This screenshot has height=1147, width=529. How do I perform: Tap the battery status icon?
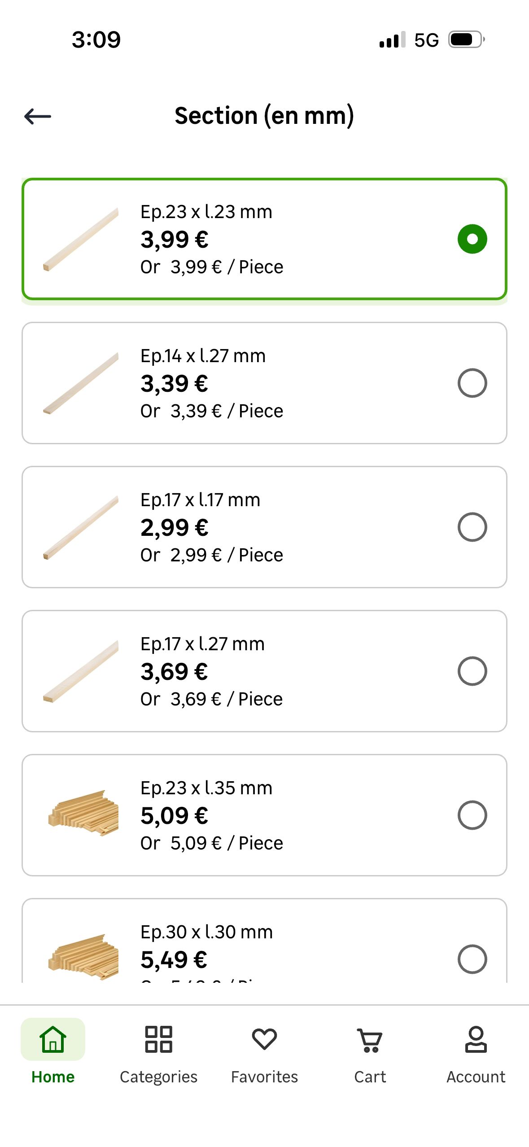coord(466,39)
